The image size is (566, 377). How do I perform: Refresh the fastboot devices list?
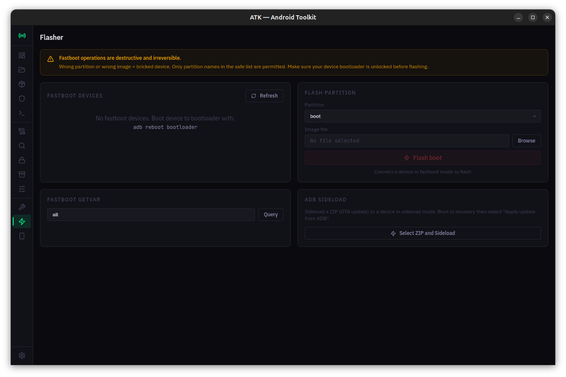[x=264, y=96]
